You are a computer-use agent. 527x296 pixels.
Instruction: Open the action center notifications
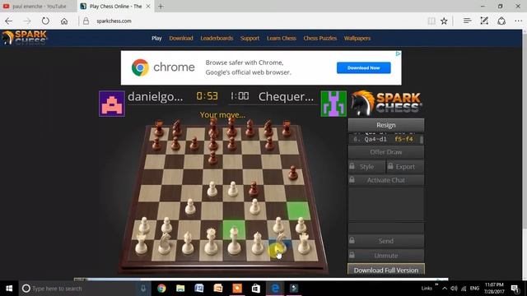pos(515,289)
